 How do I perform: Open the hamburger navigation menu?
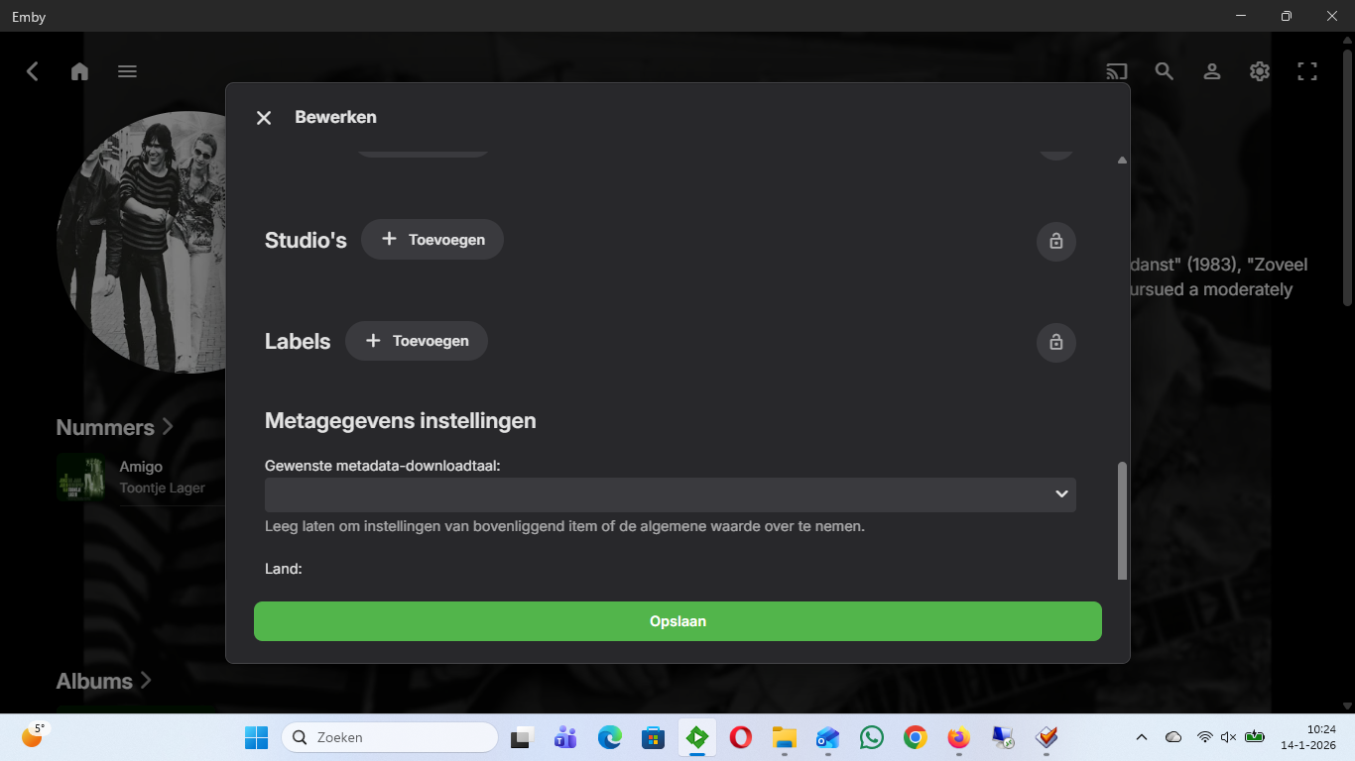point(127,71)
